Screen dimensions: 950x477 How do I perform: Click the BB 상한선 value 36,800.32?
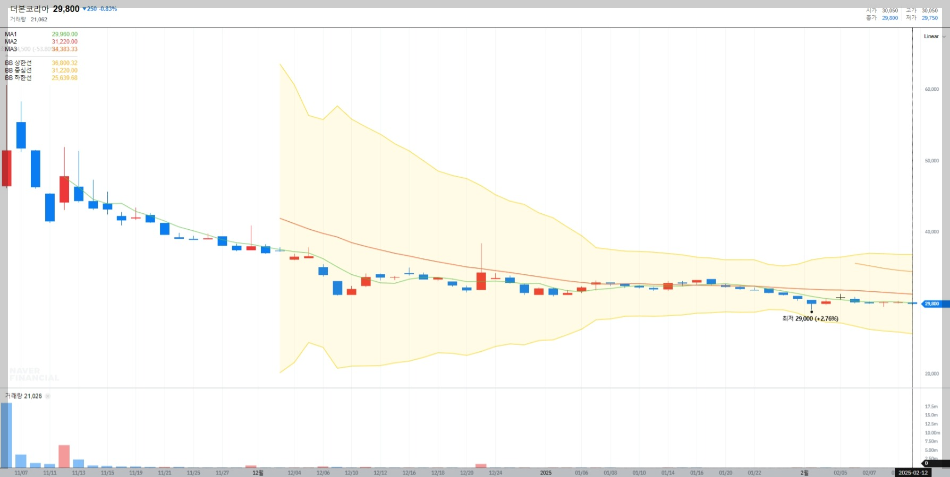(x=64, y=63)
